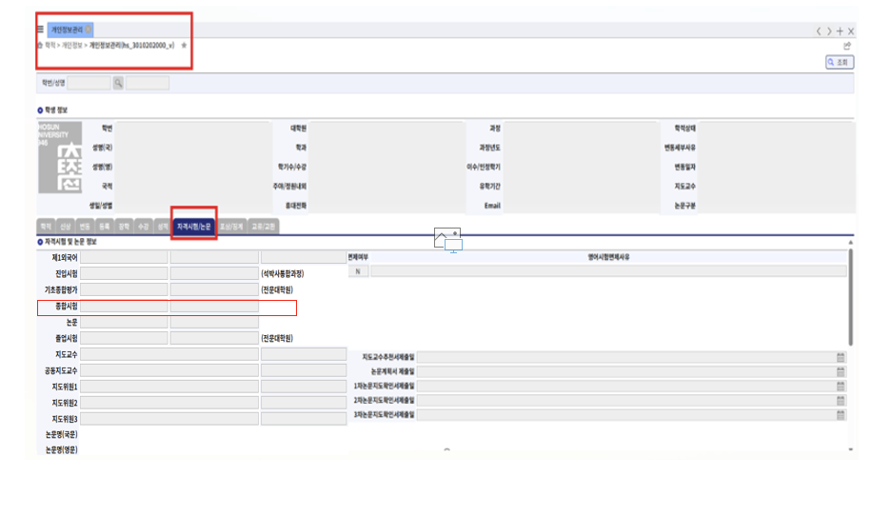Collapse the 학생 정보 section
872x517 pixels.
pyautogui.click(x=40, y=110)
